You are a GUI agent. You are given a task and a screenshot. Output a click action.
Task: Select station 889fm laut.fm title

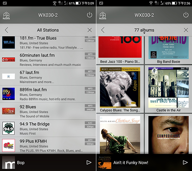(33, 90)
